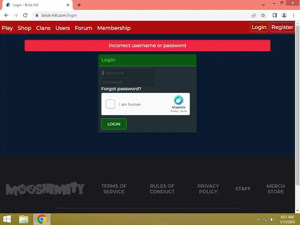300x225 pixels.
Task: Click the hCaptcha logo
Action: point(178,100)
